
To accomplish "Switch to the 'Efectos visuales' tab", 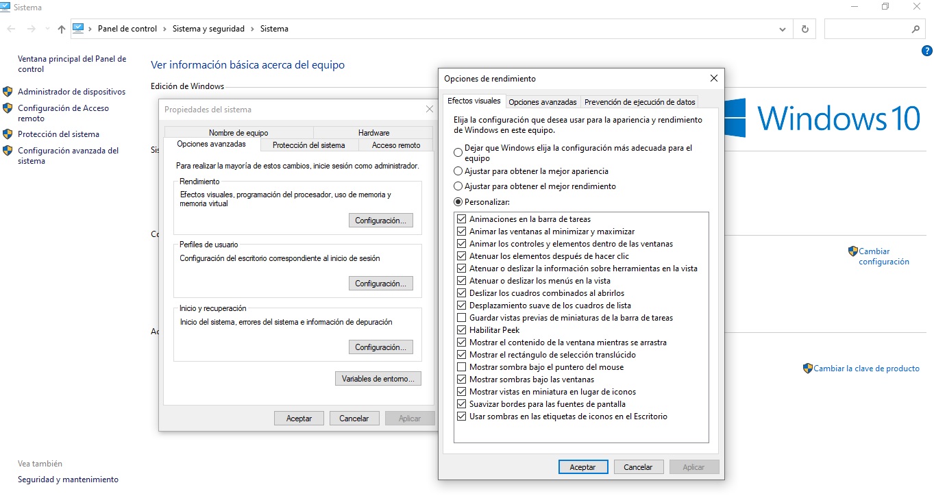I will click(x=474, y=101).
